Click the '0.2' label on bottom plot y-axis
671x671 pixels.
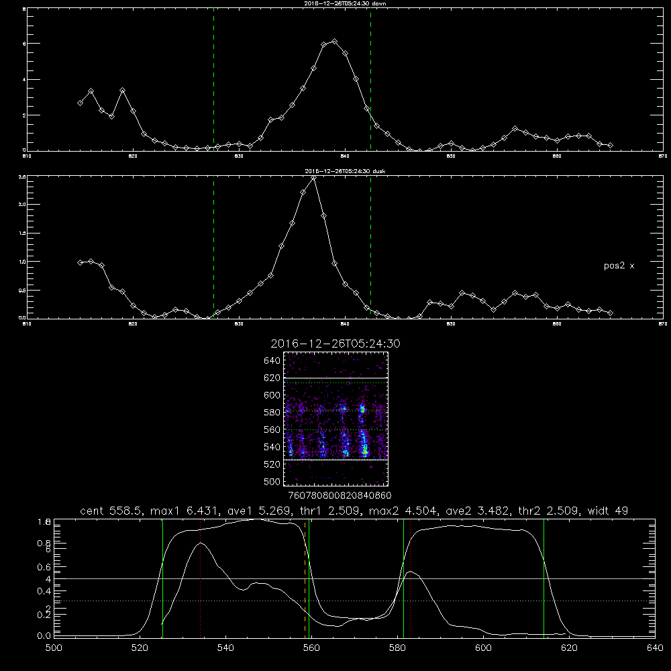click(x=44, y=615)
